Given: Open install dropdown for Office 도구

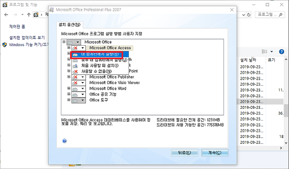Looking at the screenshot, I should pos(79,101).
